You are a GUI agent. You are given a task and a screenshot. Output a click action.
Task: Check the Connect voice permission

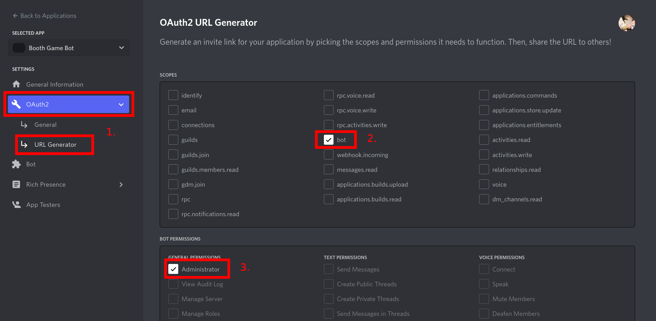coord(484,269)
